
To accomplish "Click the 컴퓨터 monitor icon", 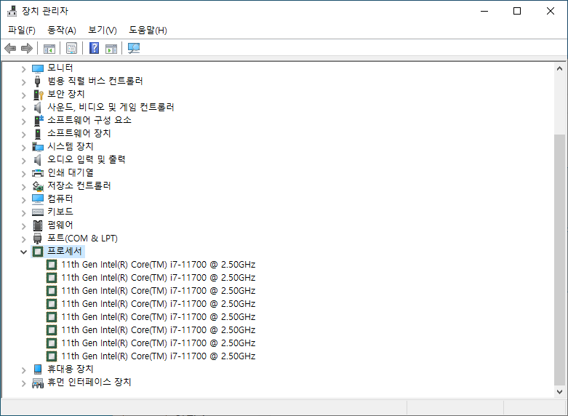I will coord(38,199).
